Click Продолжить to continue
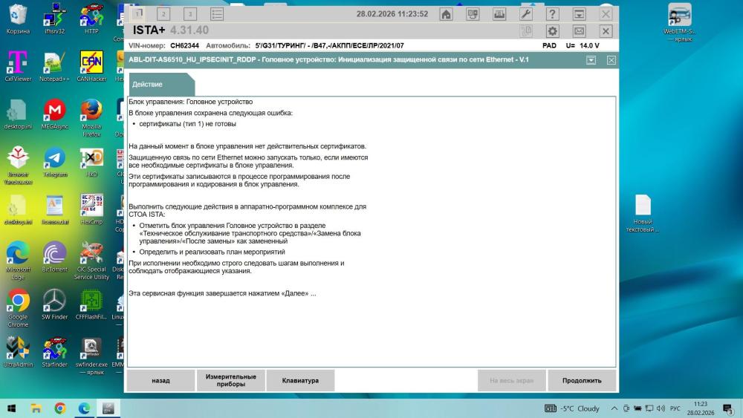 point(582,381)
